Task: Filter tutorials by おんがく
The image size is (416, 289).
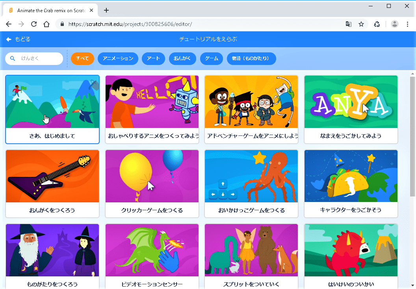Action: 182,59
